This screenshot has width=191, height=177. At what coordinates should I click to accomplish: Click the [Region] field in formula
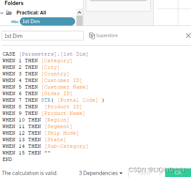click(x=57, y=120)
